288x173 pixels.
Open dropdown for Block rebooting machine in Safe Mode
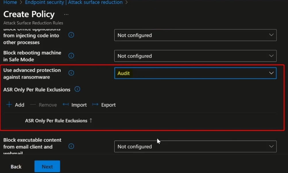[x=195, y=56]
